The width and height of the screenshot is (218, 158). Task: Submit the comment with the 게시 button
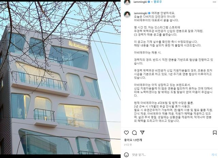[x=214, y=155]
